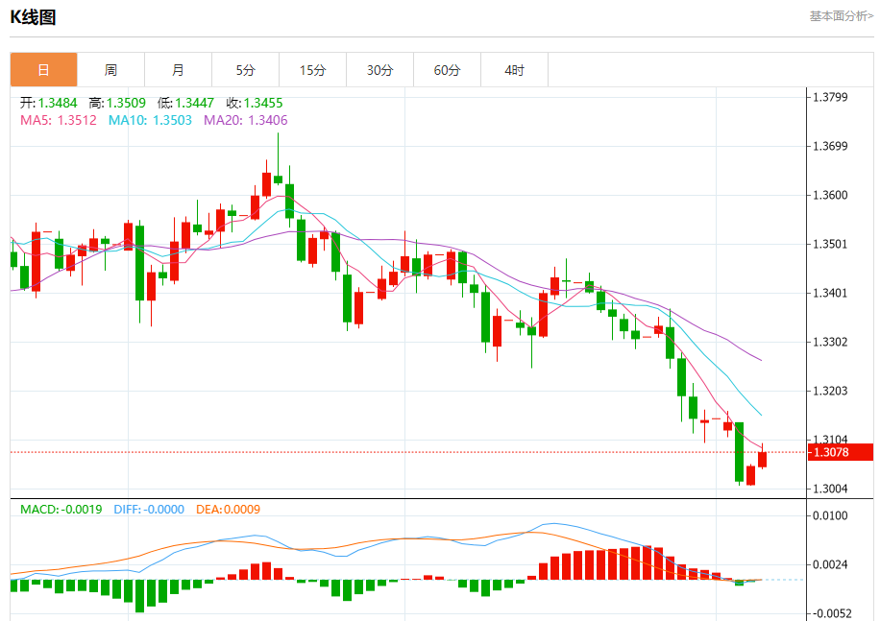The height and width of the screenshot is (621, 880).
Task: Open the 基本面分析 link
Action: click(841, 15)
